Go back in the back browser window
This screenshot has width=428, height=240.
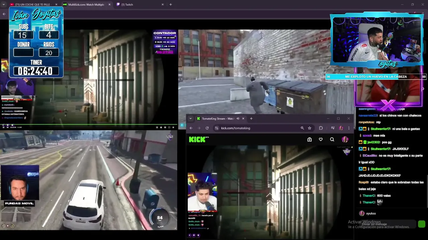(x=4, y=14)
